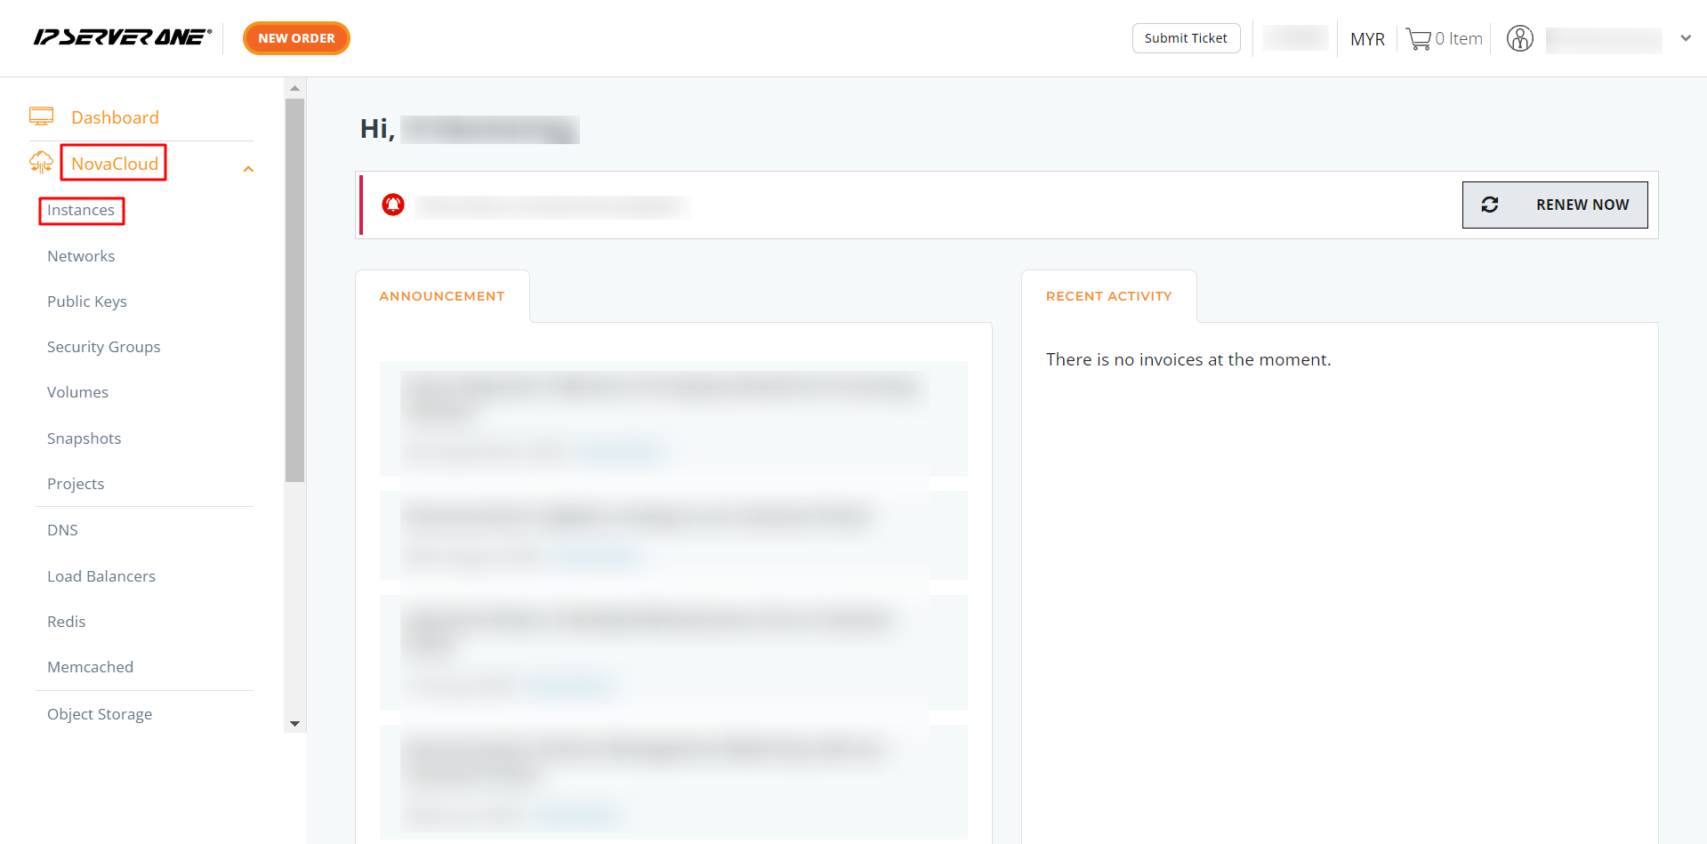
Task: Click the Submit Ticket button
Action: [x=1186, y=38]
